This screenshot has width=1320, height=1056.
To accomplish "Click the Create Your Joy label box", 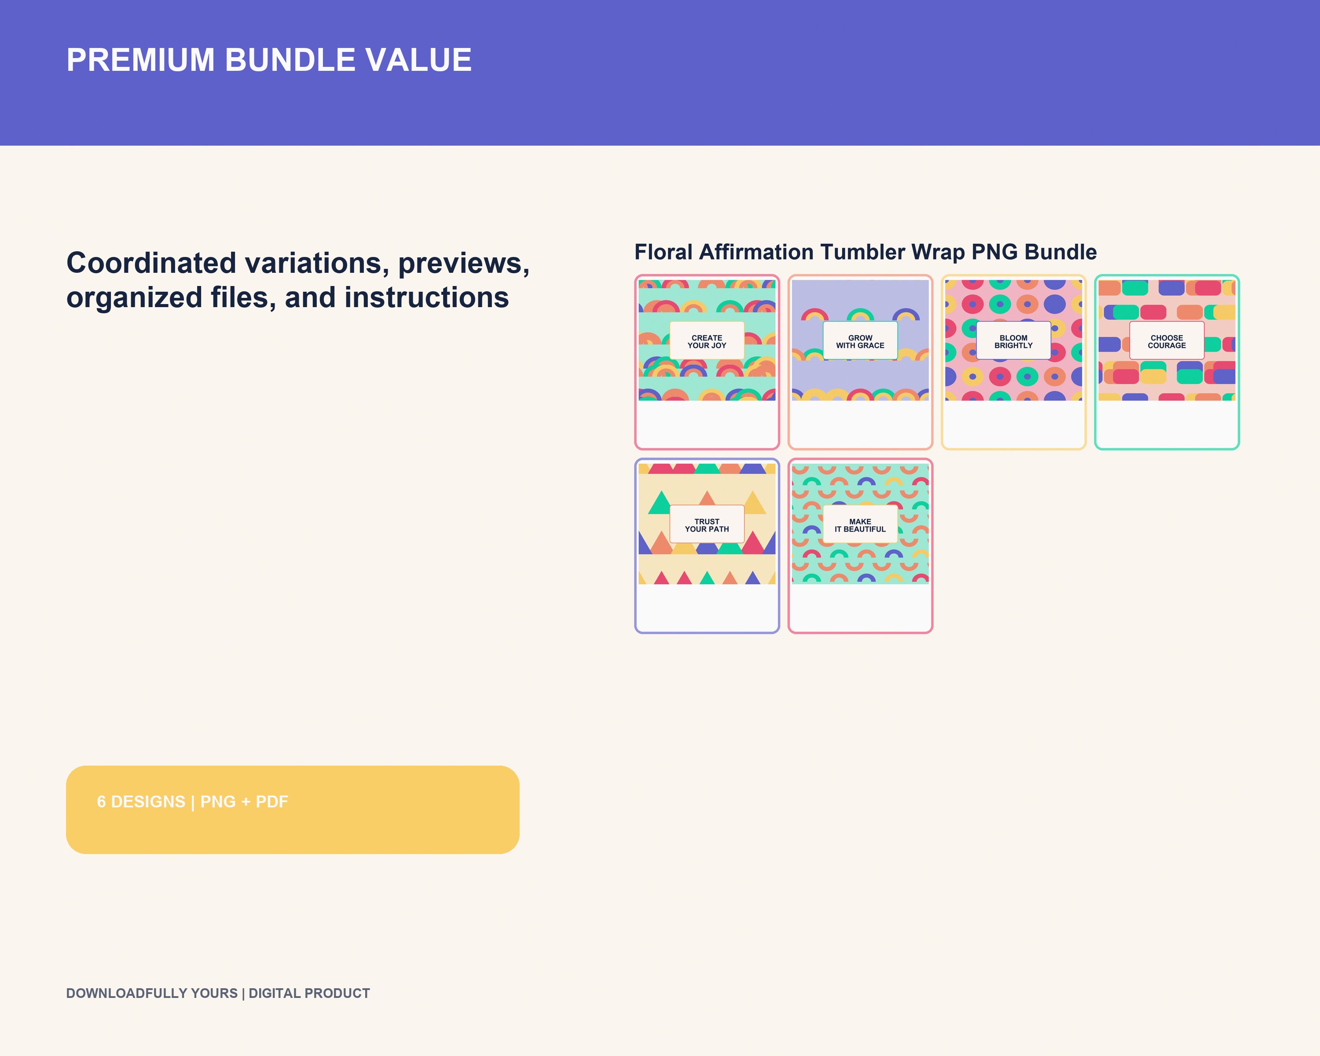I will [707, 341].
